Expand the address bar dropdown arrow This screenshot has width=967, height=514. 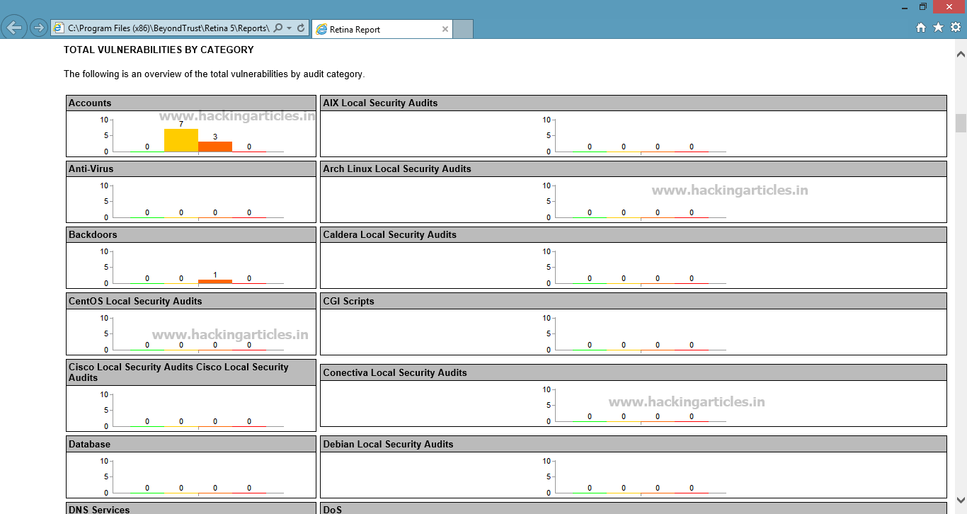[290, 28]
